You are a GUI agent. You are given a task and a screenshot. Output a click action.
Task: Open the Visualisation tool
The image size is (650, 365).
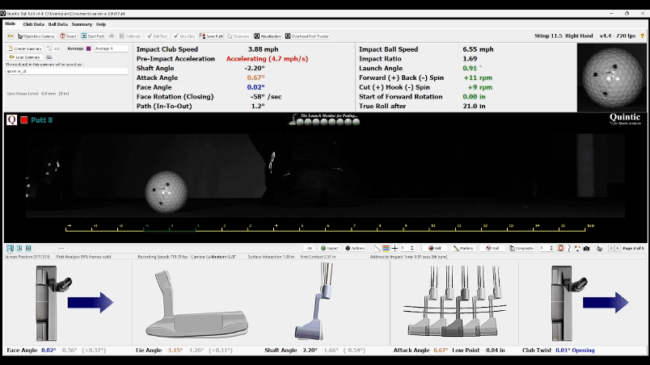point(270,36)
